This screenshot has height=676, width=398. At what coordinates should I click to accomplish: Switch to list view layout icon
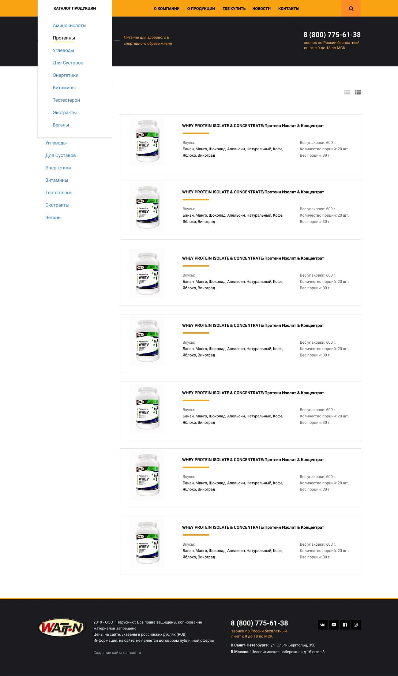click(358, 92)
